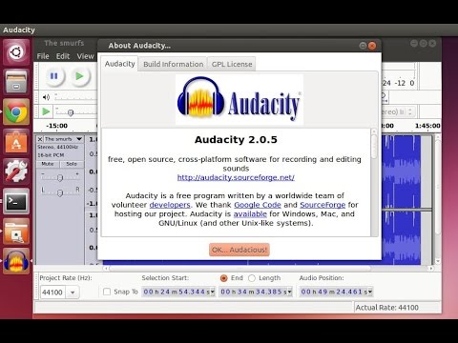458x343 pixels.
Task: Open Audio Position format dropdown arrow
Action: [x=370, y=292]
